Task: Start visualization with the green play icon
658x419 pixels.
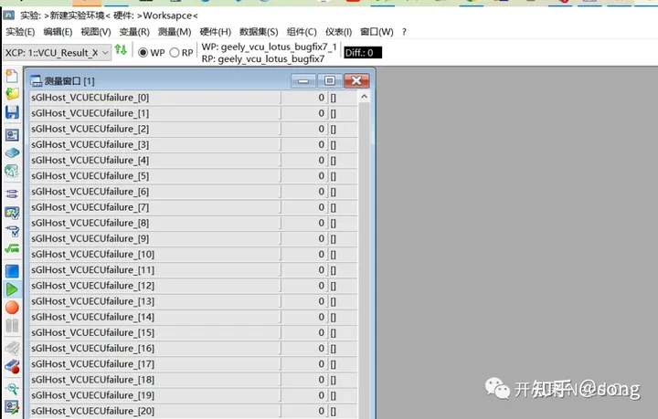Action: click(x=12, y=289)
